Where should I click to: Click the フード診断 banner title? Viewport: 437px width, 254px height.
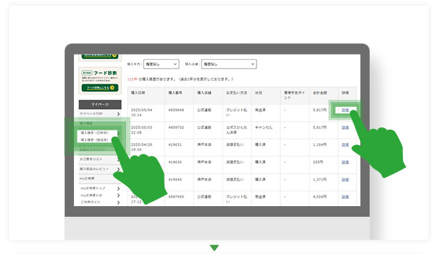coord(105,73)
